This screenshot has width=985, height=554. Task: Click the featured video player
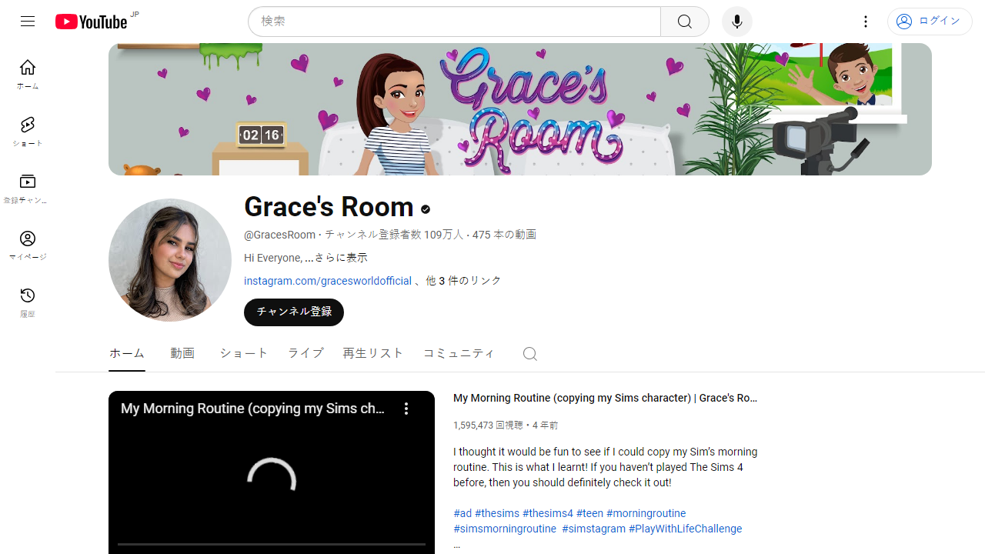[x=272, y=472]
